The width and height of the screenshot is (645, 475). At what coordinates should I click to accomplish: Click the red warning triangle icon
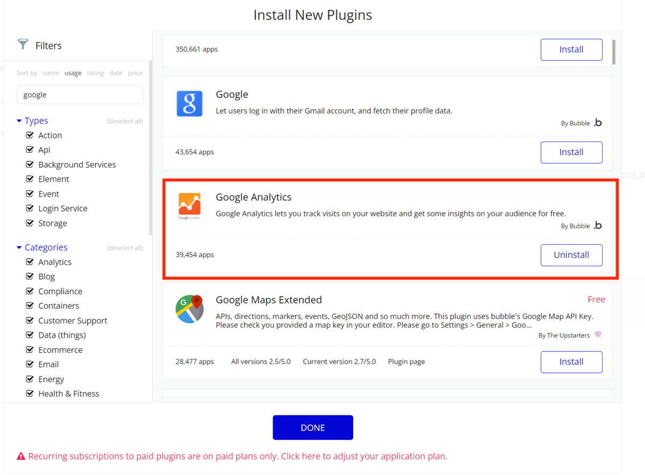(x=21, y=456)
